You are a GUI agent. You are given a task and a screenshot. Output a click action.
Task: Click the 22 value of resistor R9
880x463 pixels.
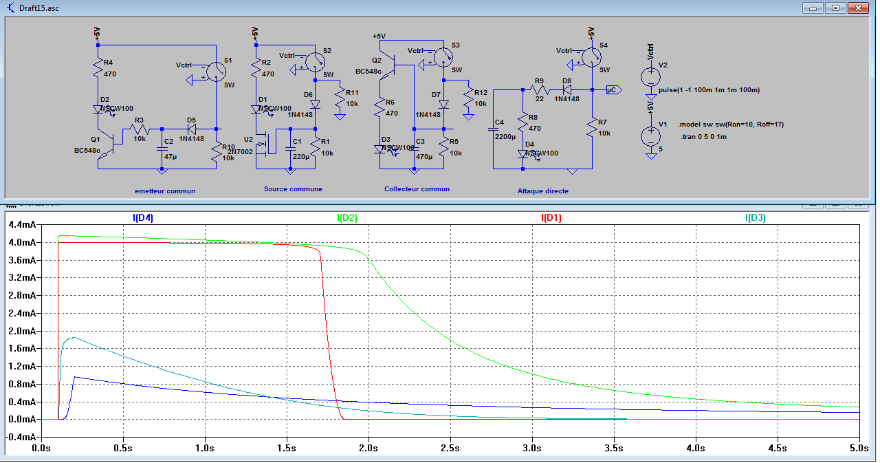540,100
